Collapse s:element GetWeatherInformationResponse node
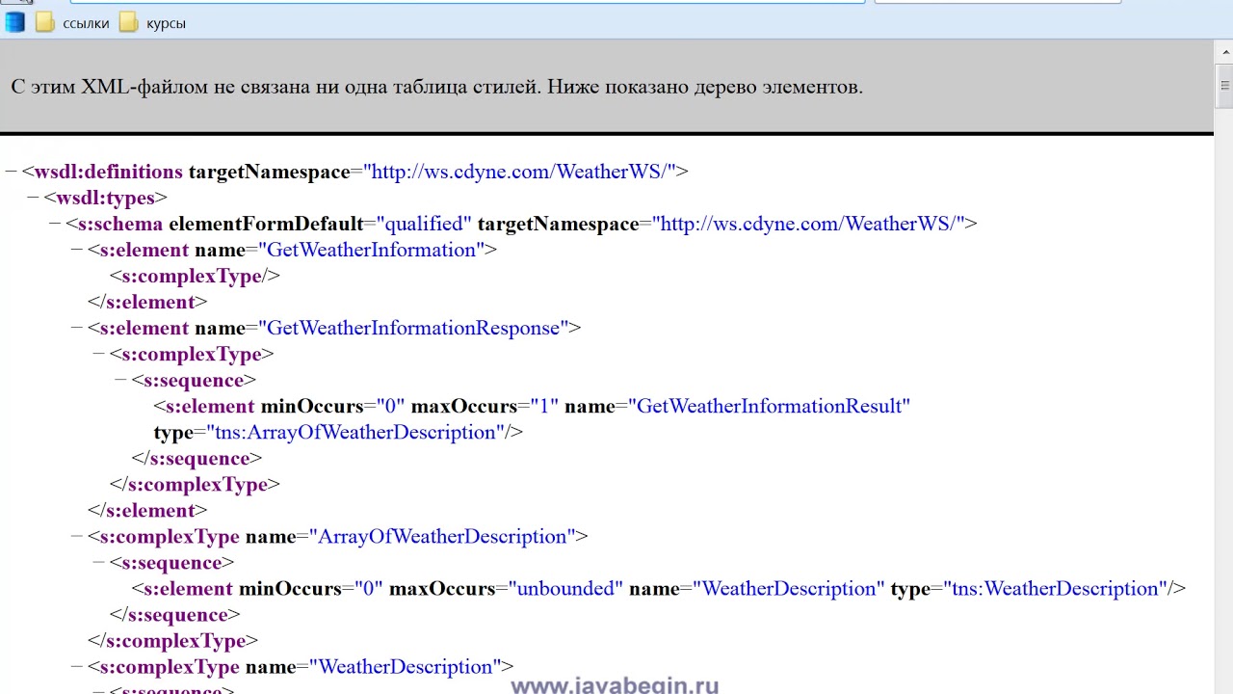Image resolution: width=1233 pixels, height=694 pixels. tap(78, 328)
